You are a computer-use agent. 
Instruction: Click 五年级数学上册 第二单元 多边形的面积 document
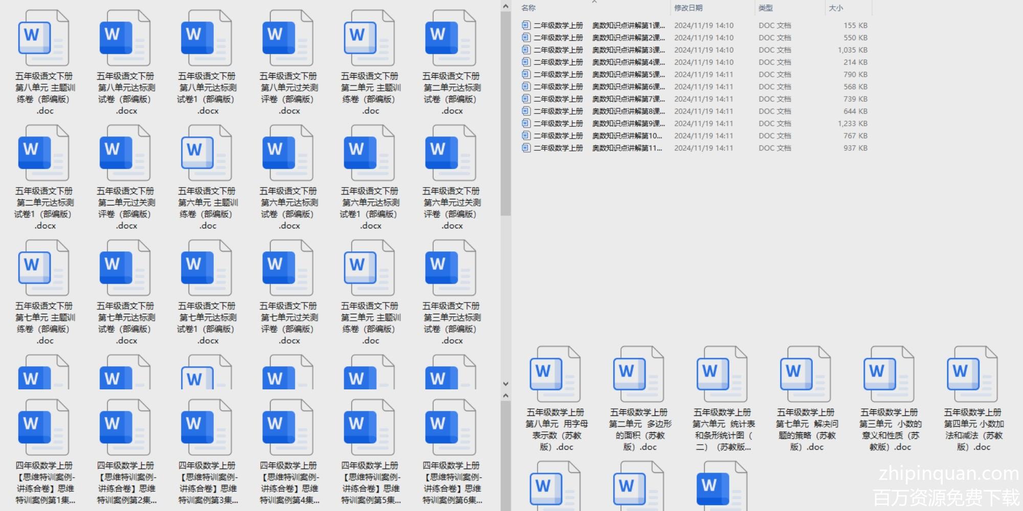click(x=639, y=375)
